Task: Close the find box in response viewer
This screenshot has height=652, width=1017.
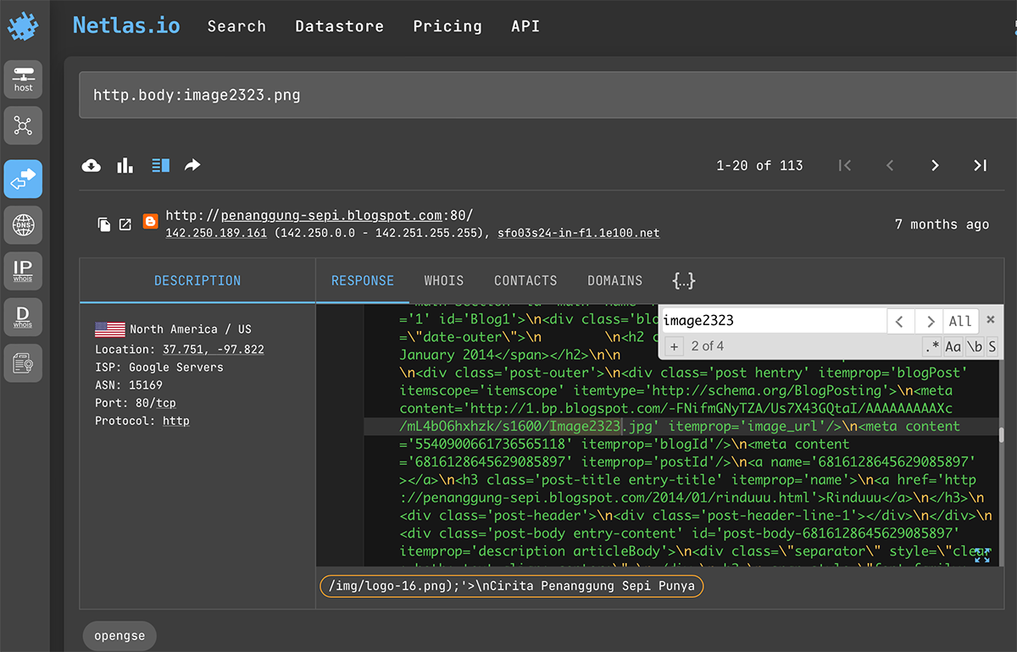Action: point(990,320)
